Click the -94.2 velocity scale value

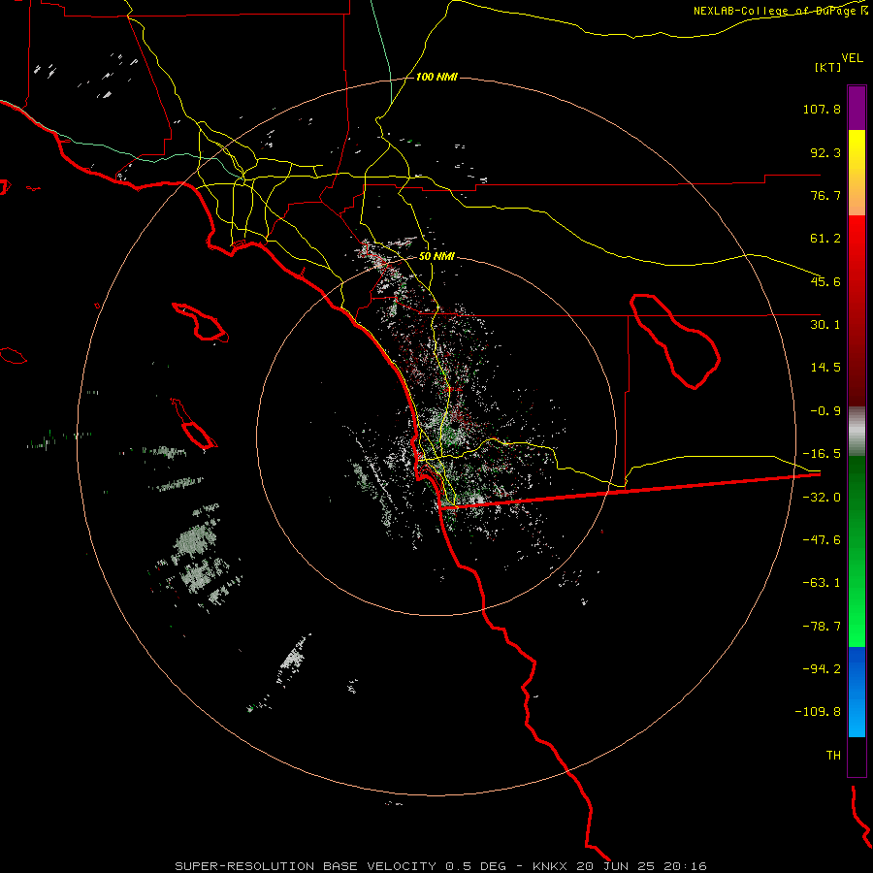[x=822, y=669]
